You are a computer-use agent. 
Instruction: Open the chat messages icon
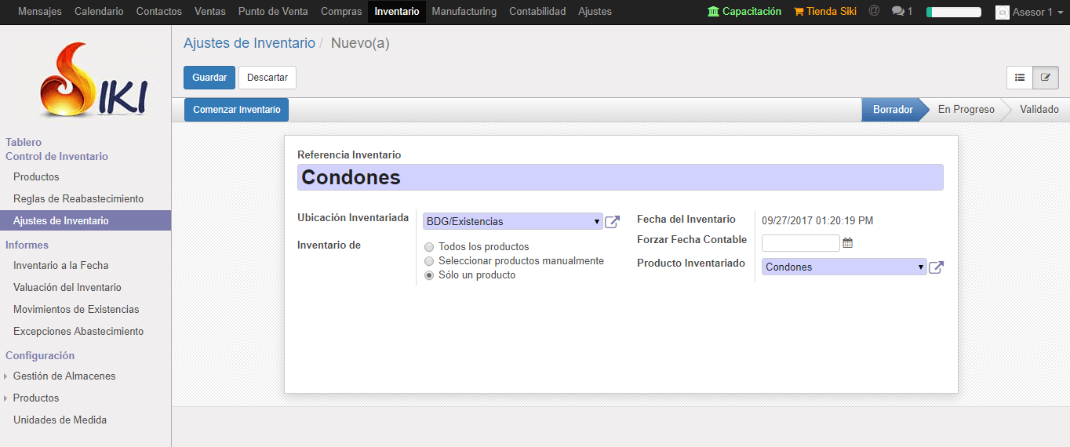pyautogui.click(x=901, y=12)
